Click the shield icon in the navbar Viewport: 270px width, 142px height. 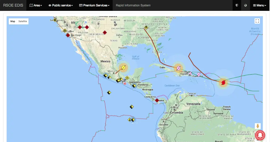pyautogui.click(x=237, y=5)
